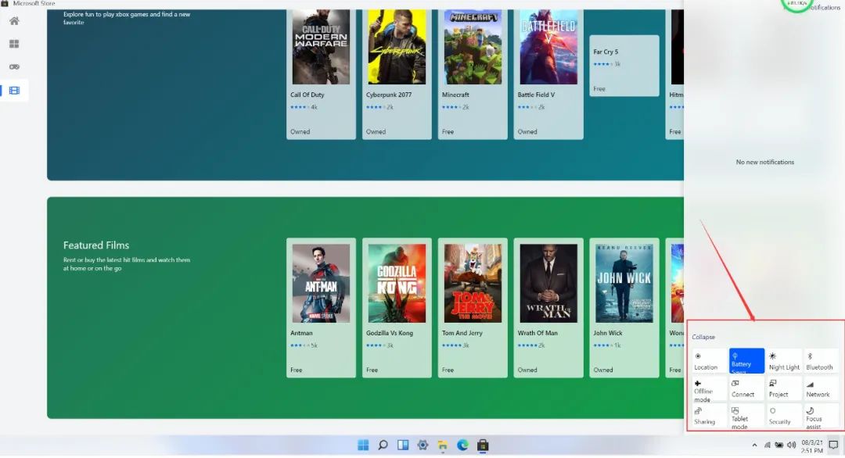Click the network icon in system tray

(767, 445)
